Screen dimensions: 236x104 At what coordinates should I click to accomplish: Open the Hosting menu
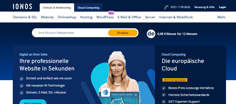(86, 17)
